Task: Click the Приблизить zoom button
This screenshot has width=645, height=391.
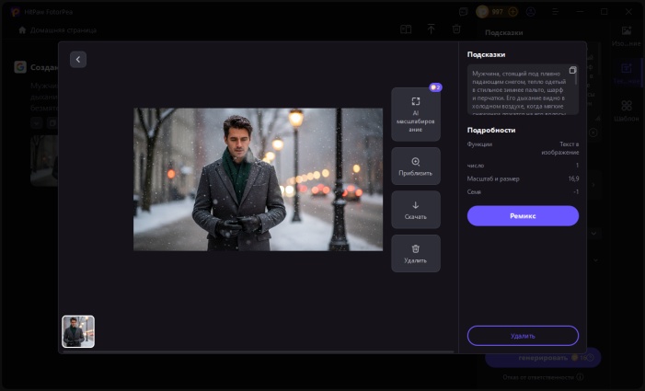Action: (416, 167)
